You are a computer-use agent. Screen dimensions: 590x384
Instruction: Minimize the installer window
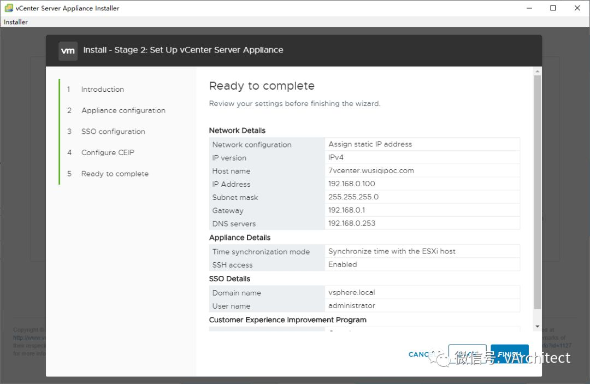click(528, 8)
